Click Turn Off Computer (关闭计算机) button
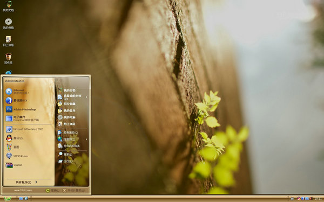This screenshot has height=202, width=324. (x=74, y=191)
